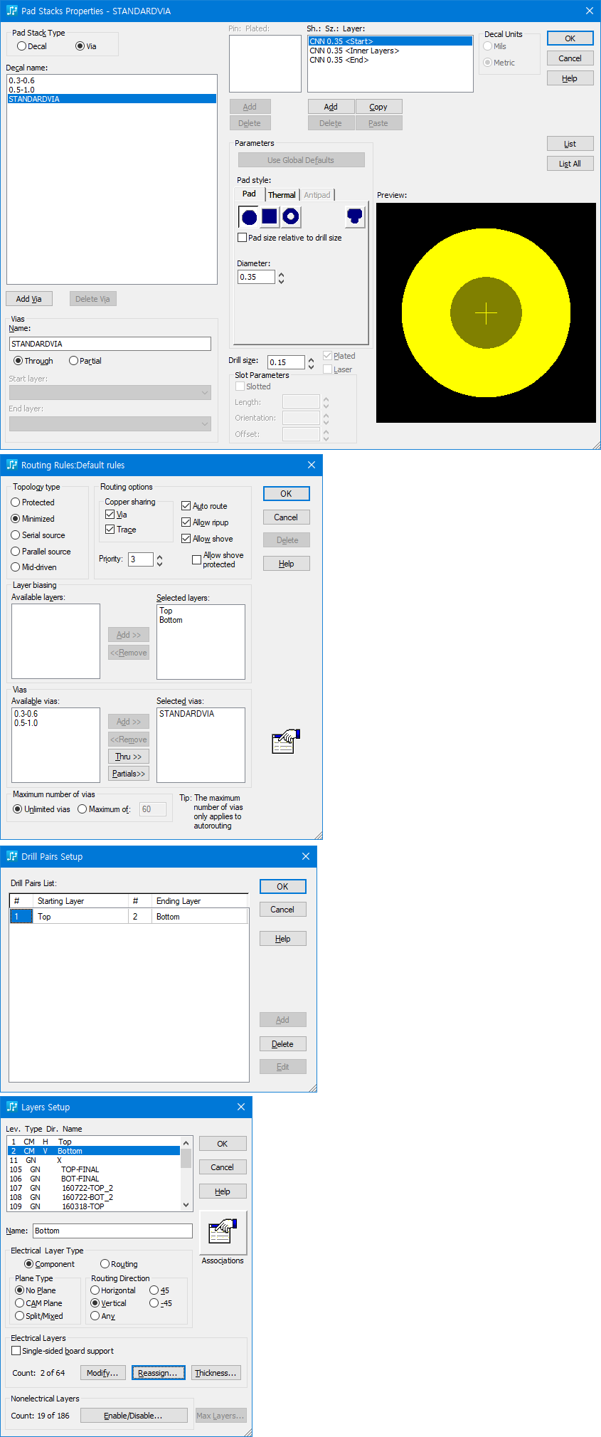Click the rules sheet icon in Routing Rules
Viewport: 601px width, 1437px height.
tap(286, 742)
